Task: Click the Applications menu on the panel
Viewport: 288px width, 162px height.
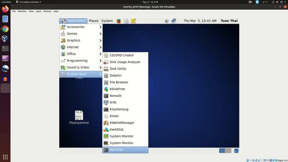Action: coord(73,21)
